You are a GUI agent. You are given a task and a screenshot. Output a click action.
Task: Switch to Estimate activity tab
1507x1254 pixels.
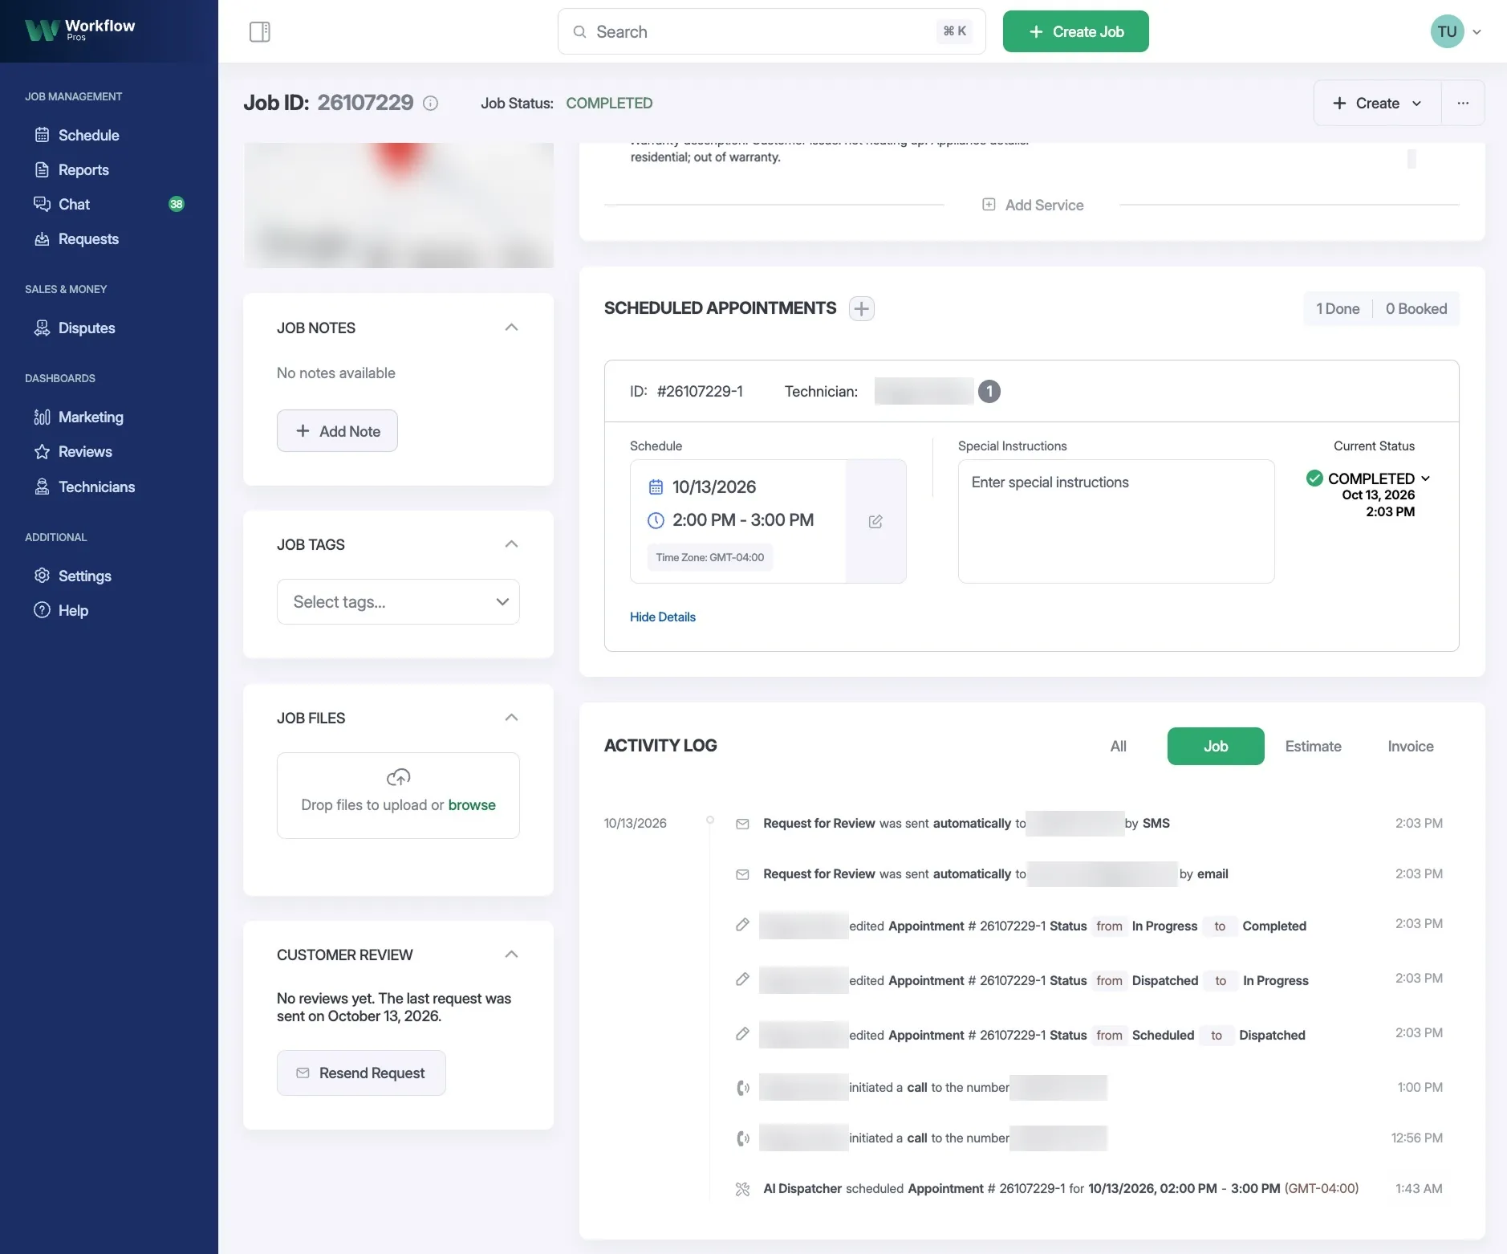click(x=1313, y=747)
